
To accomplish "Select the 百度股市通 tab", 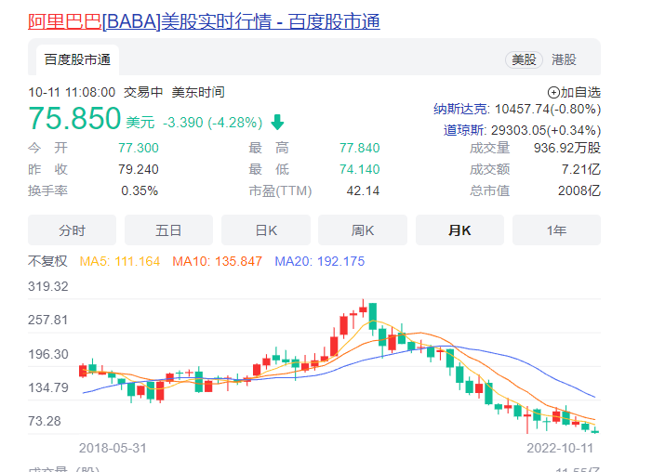I will [x=77, y=59].
